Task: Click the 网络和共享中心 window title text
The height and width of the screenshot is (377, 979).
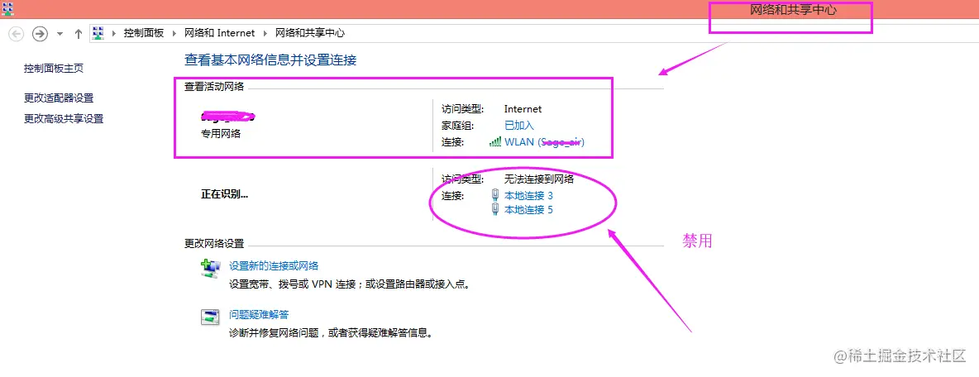Action: point(793,11)
